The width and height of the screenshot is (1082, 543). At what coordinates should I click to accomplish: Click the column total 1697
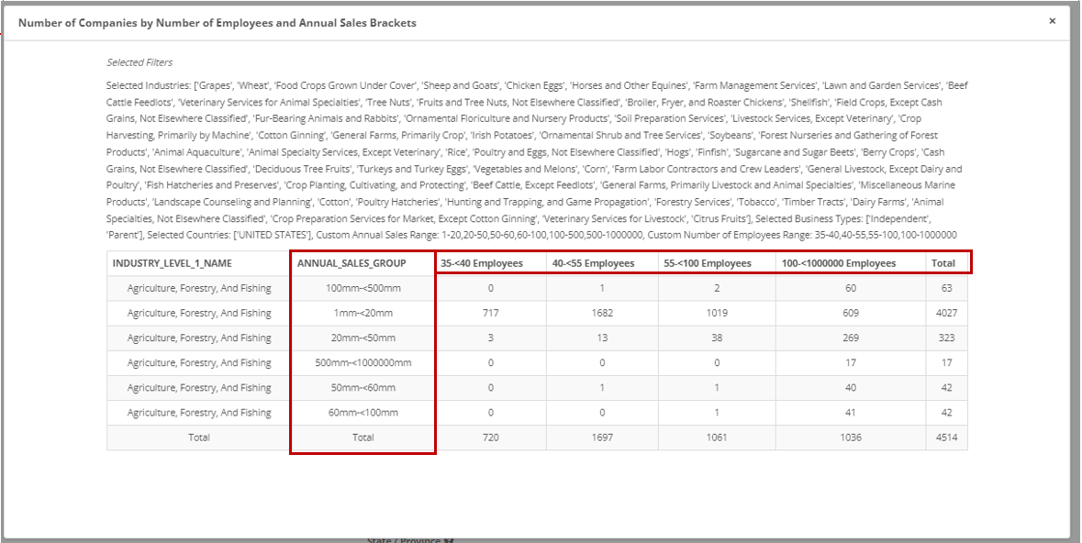point(602,438)
